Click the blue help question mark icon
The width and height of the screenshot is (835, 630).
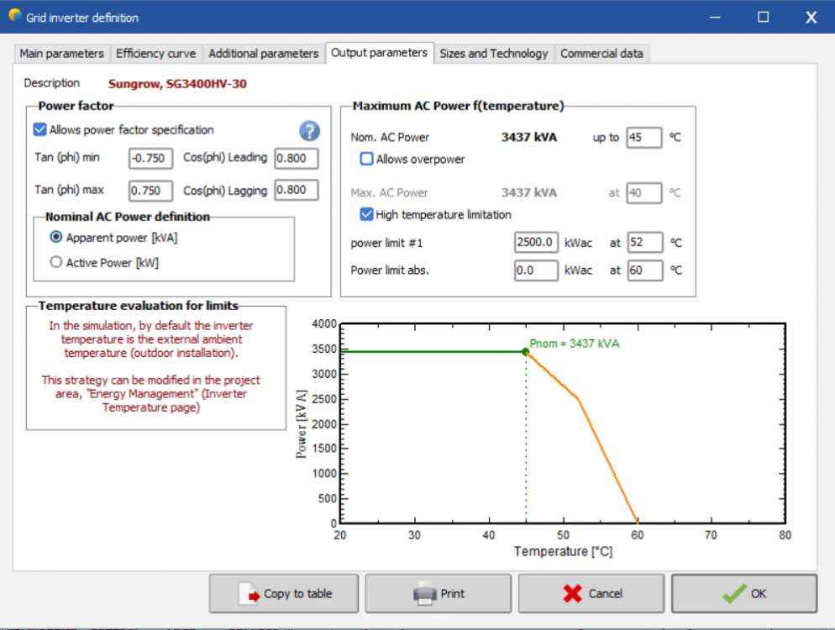click(310, 131)
